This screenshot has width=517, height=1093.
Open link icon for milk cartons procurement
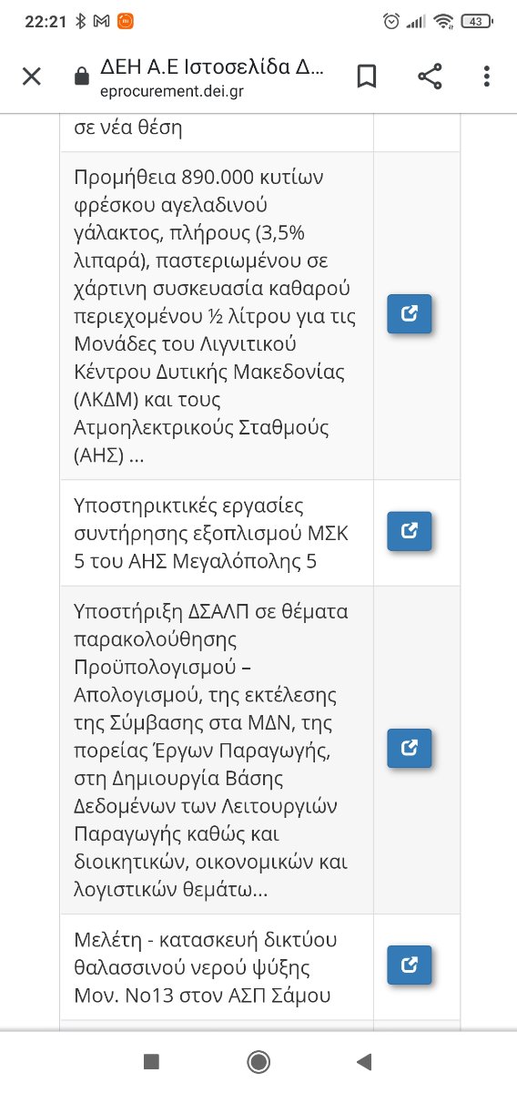[410, 315]
